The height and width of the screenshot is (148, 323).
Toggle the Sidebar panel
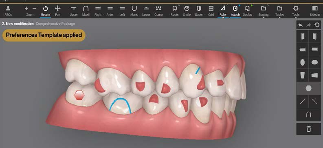coord(315,11)
